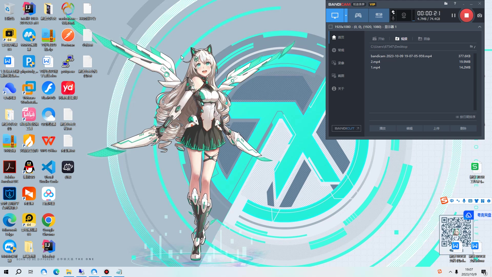
Task: Open Bandicam record icon on taskbar
Action: pyautogui.click(x=107, y=272)
